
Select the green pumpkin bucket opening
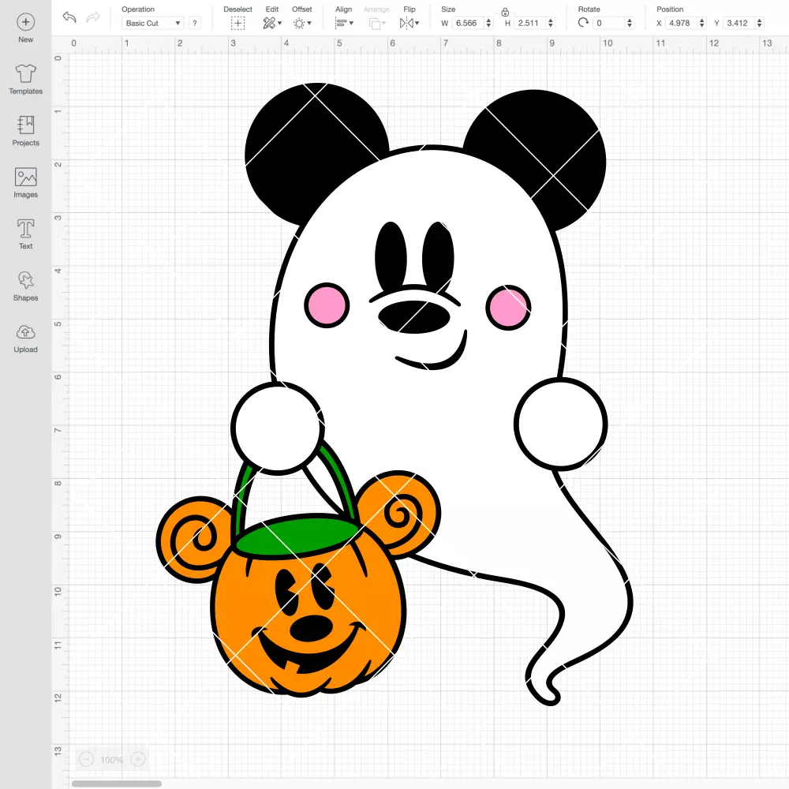(297, 537)
